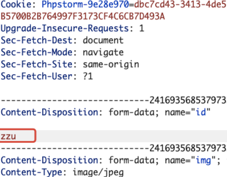Select the "document" header value
The height and width of the screenshot is (177, 227).
point(103,41)
